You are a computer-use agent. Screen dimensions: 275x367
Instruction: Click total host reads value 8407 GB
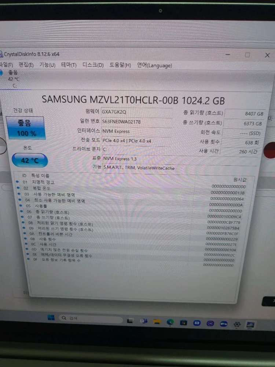[x=245, y=113]
